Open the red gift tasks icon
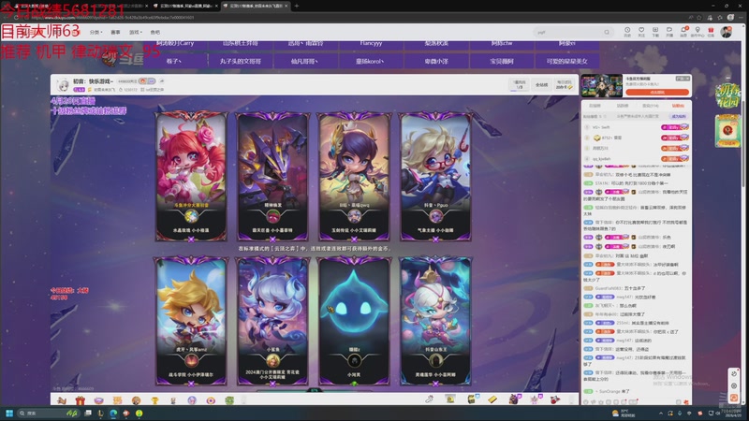 coord(711,32)
